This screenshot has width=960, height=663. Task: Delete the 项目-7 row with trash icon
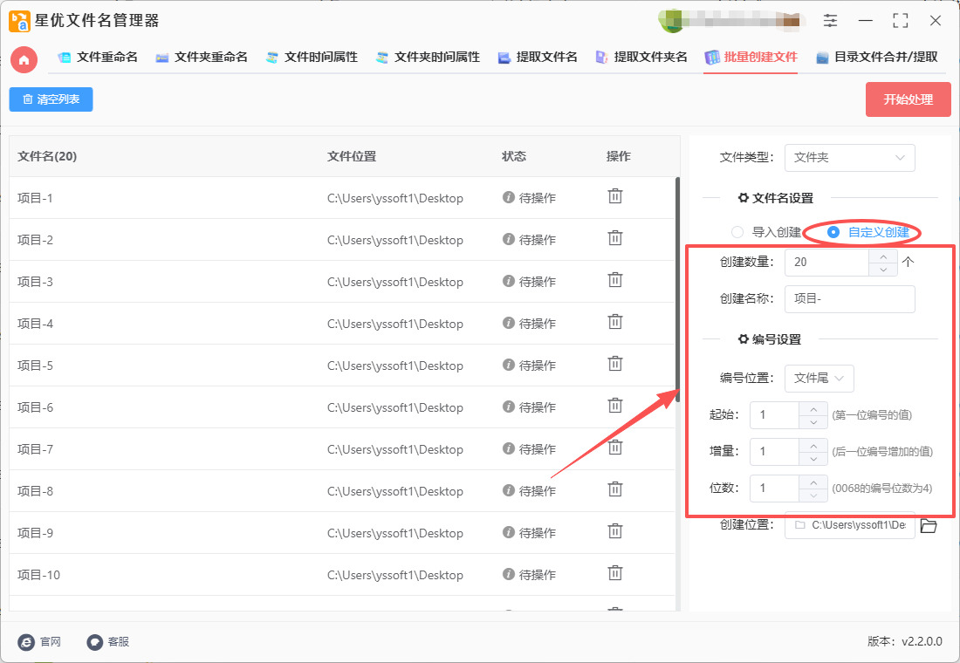[x=614, y=448]
